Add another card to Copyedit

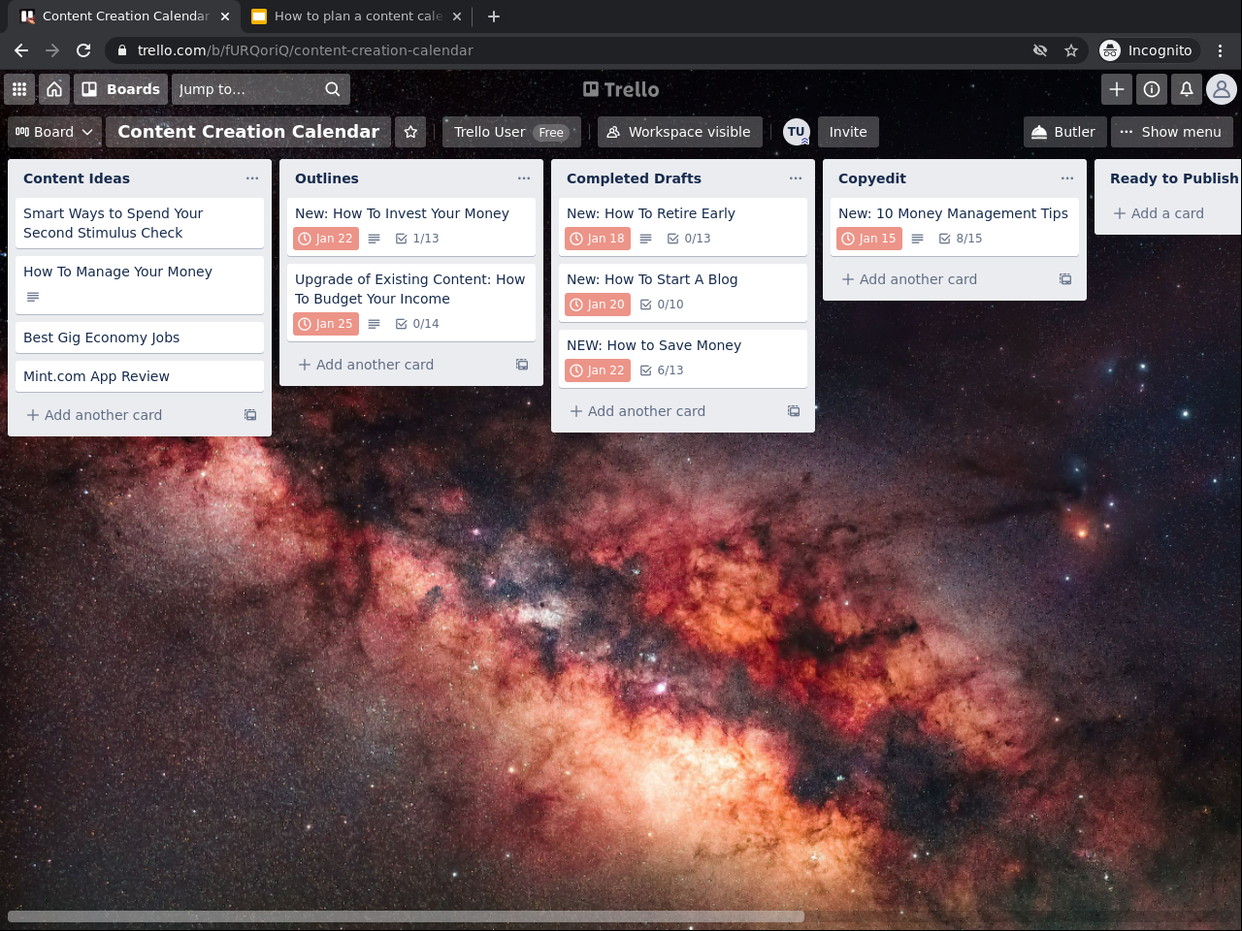coord(941,279)
